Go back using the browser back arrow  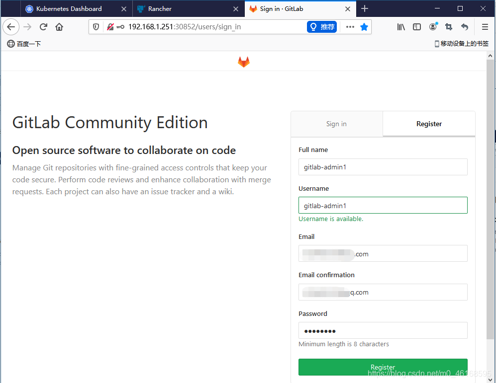tap(11, 27)
